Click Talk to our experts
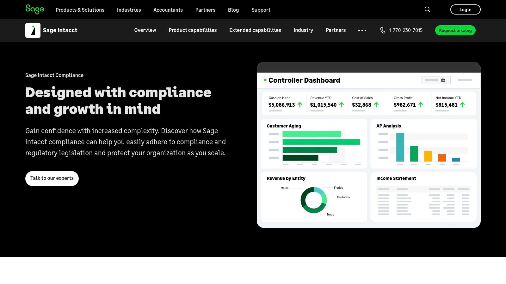Screen dimensions: 506x284 (x=52, y=179)
